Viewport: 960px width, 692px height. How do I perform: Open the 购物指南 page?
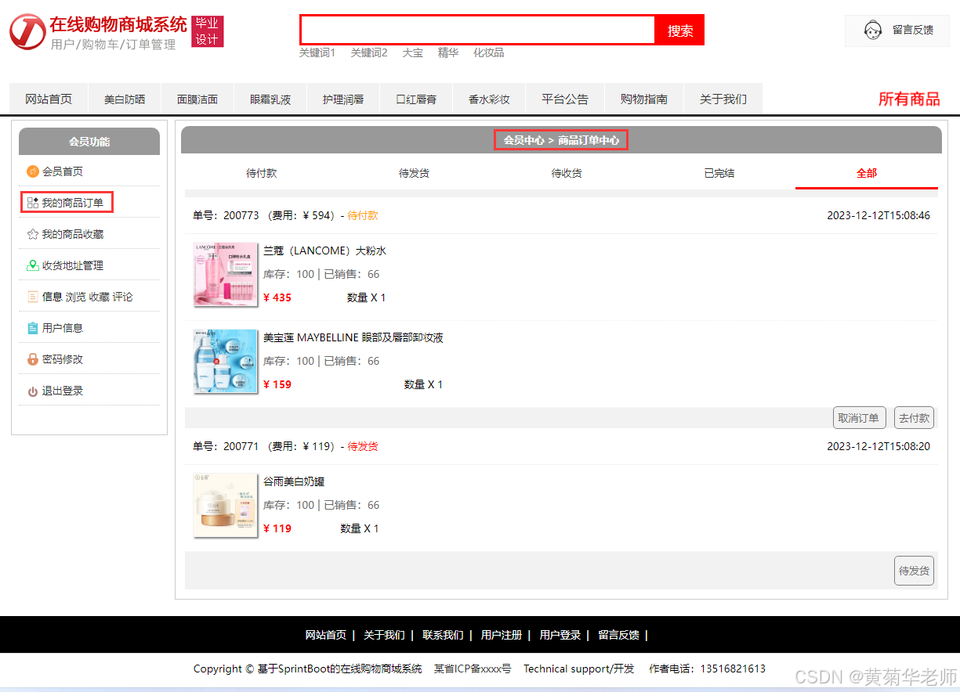point(644,99)
